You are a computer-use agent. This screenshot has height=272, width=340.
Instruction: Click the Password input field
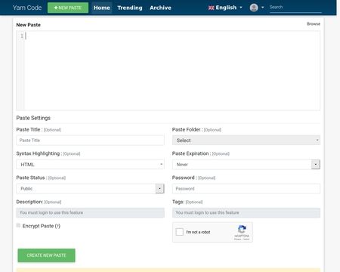(246, 189)
